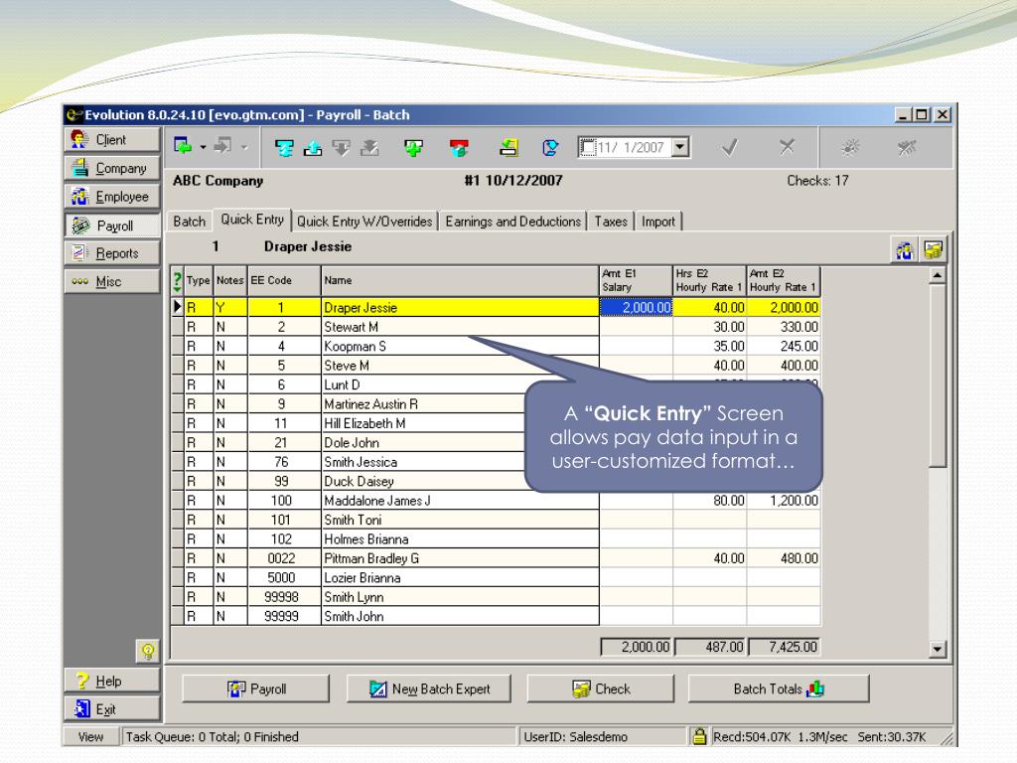Click the 7,425.00 total at grid bottom
The image size is (1017, 763).
click(785, 647)
